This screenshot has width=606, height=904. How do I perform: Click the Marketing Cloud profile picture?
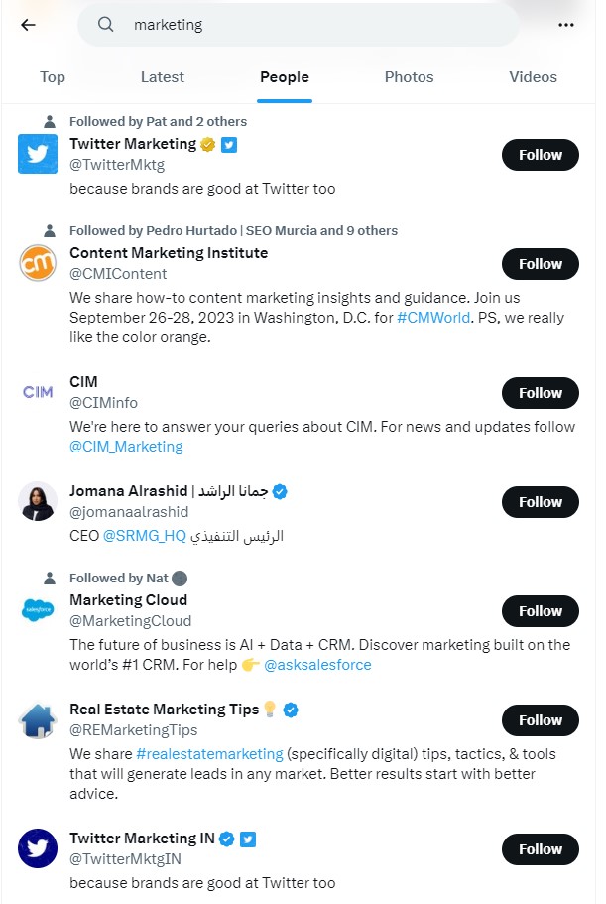[37, 610]
